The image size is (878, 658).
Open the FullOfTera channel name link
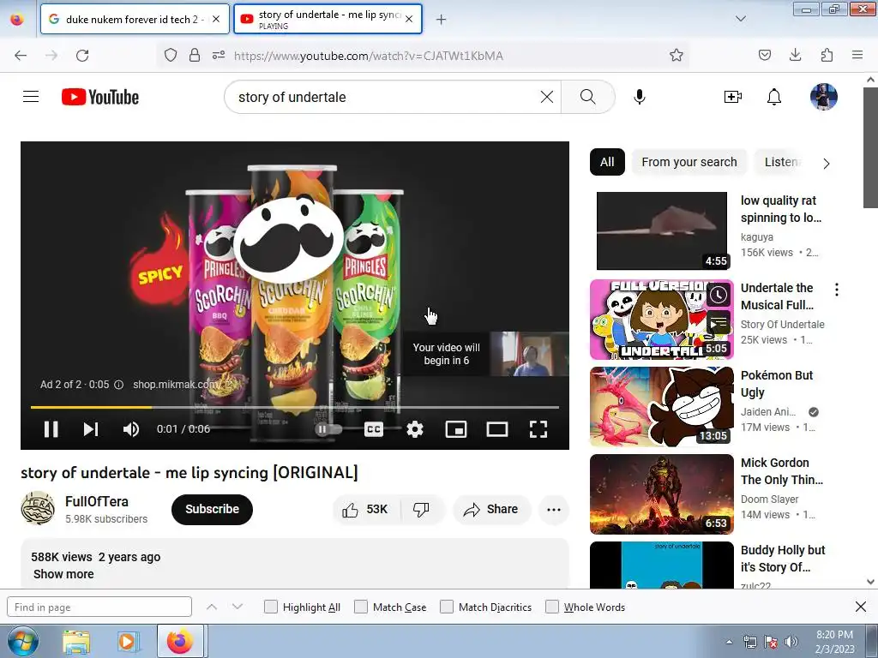click(x=97, y=501)
